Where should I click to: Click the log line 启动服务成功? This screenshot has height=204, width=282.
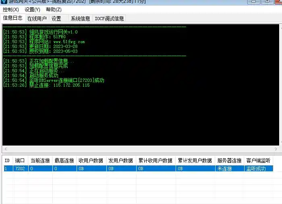point(31,75)
